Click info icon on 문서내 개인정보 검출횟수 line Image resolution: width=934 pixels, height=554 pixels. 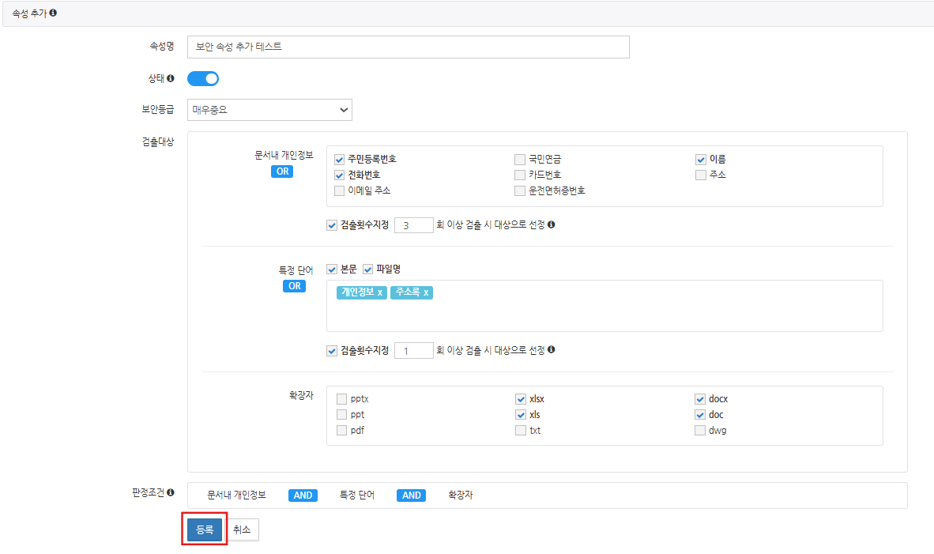click(x=551, y=224)
